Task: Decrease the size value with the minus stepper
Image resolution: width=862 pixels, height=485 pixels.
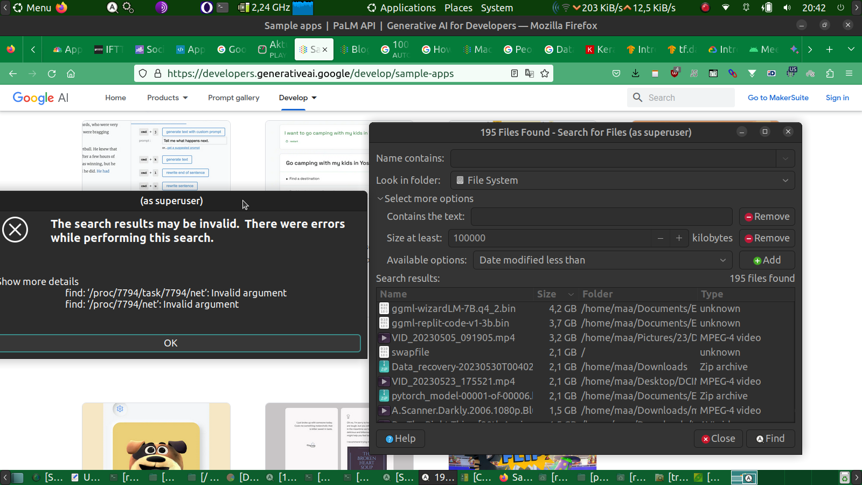Action: coord(660,238)
